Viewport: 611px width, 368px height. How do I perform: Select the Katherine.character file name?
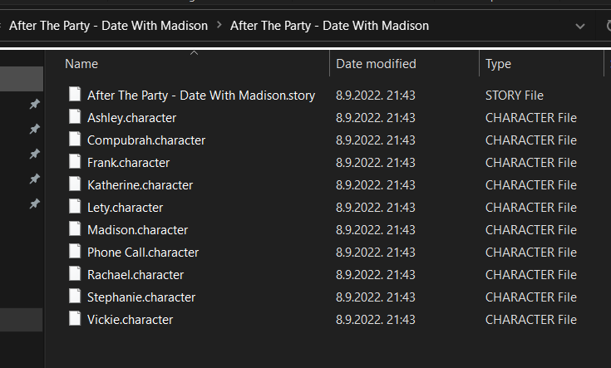(140, 184)
